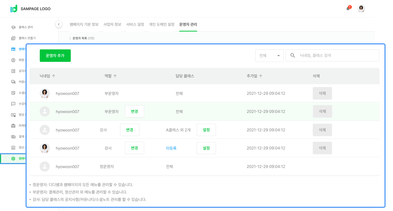Click the magnifier icon in search box
Viewport: 393px width, 211px height.
293,55
